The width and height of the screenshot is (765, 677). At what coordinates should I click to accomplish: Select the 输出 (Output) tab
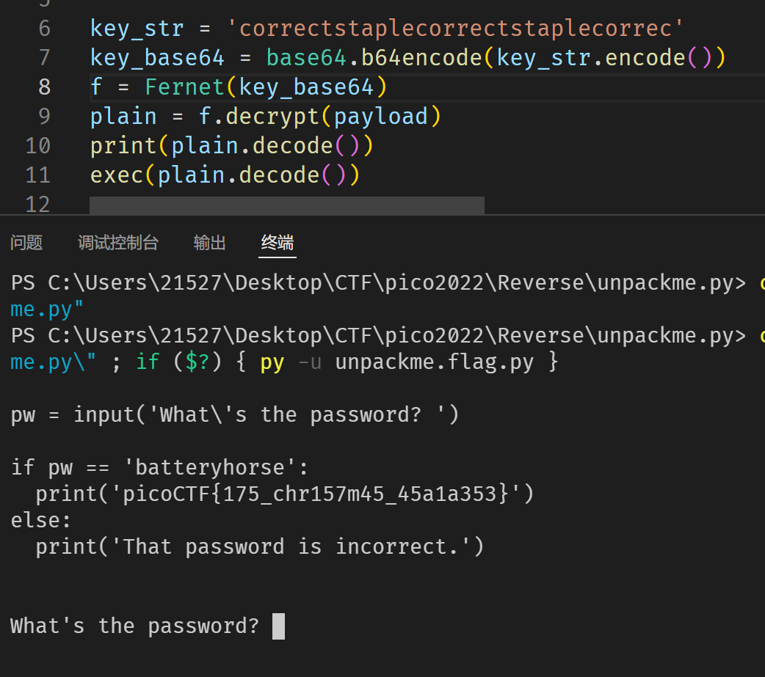[x=209, y=243]
